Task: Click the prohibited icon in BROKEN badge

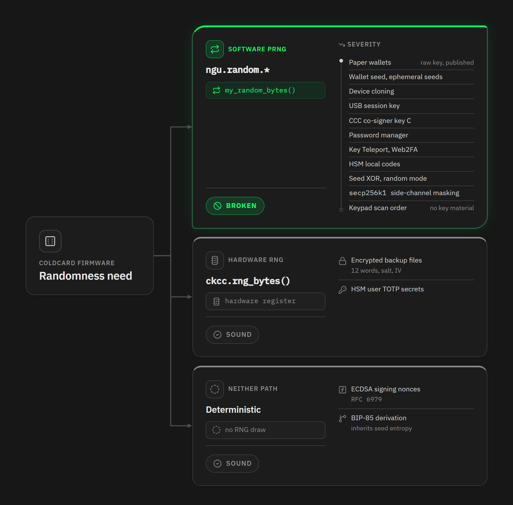Action: [x=217, y=206]
